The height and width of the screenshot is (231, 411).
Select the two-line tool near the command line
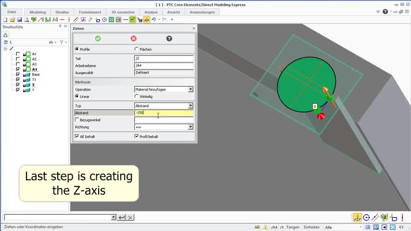tap(375, 218)
